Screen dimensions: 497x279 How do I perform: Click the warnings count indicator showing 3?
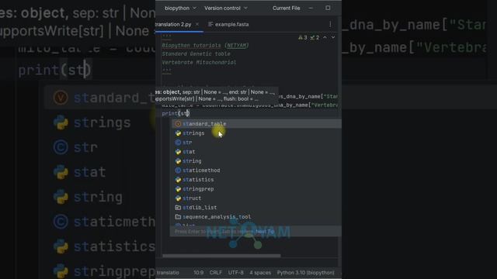(303, 38)
